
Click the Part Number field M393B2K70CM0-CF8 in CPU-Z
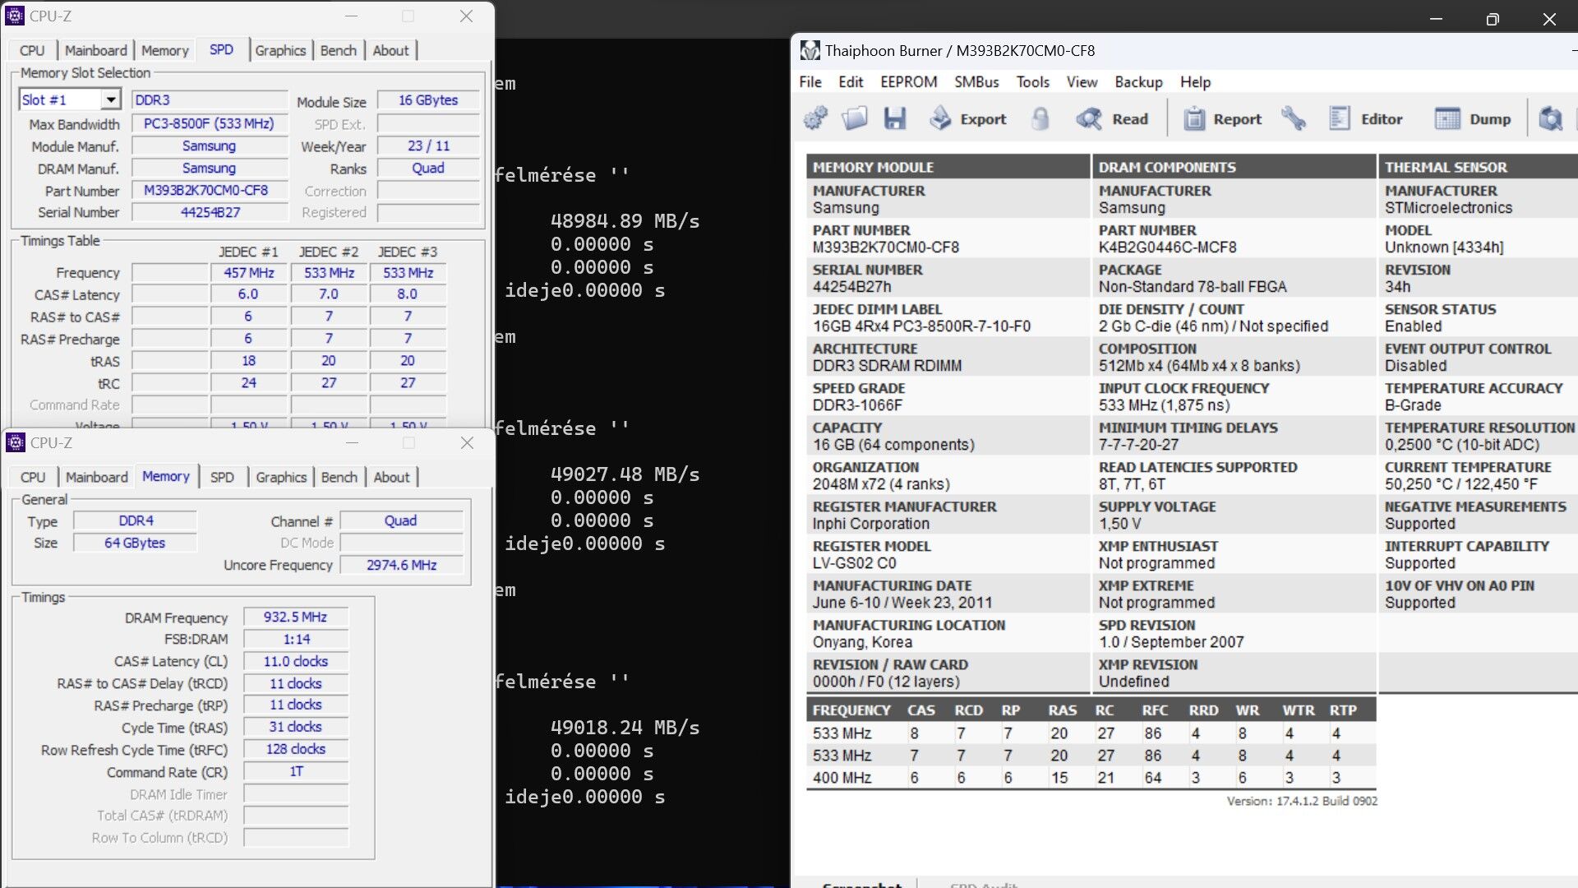click(x=210, y=190)
